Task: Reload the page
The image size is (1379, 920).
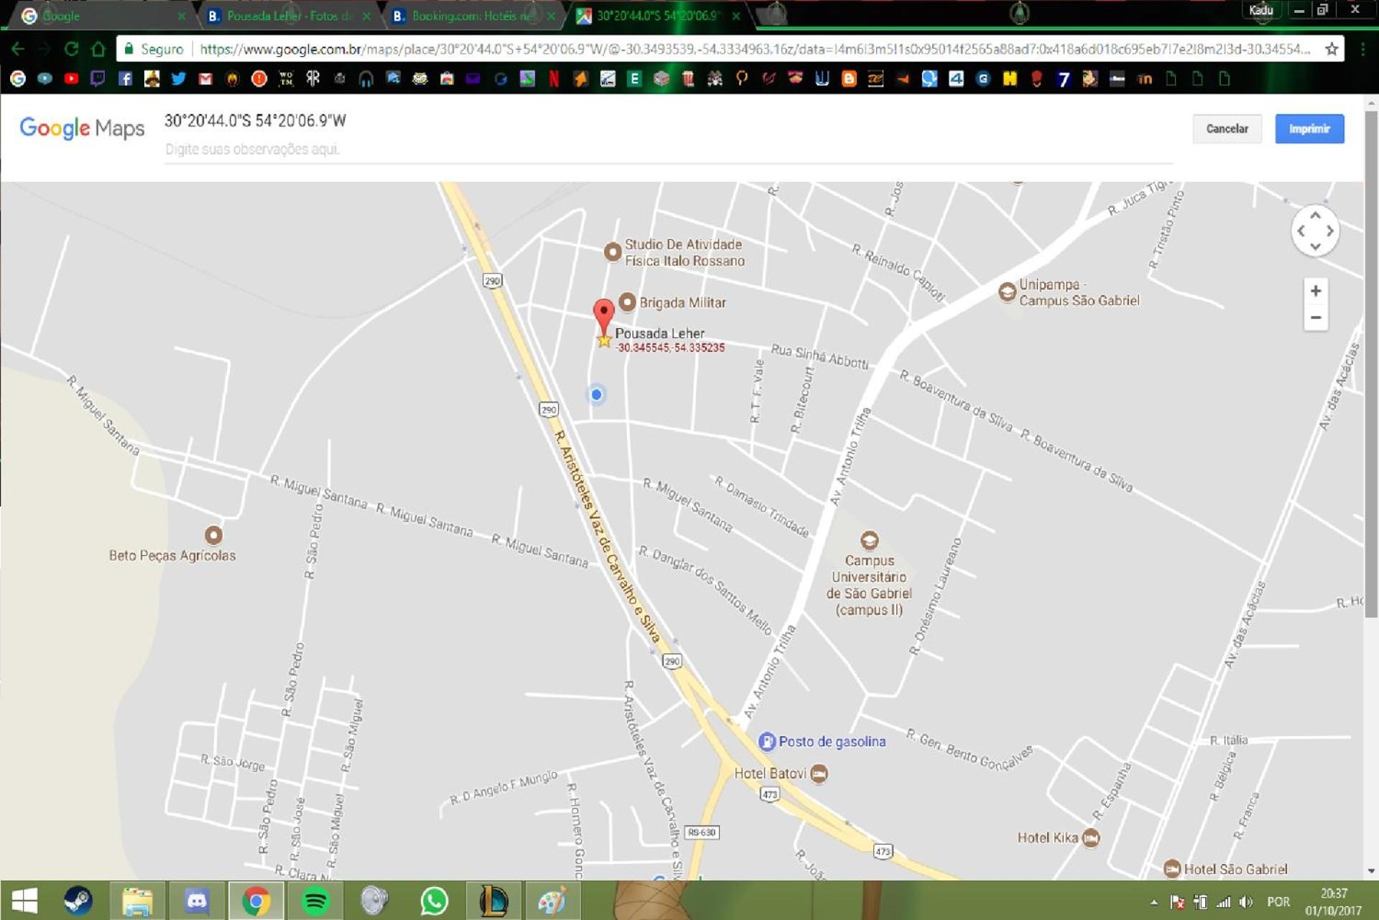Action: (x=71, y=49)
